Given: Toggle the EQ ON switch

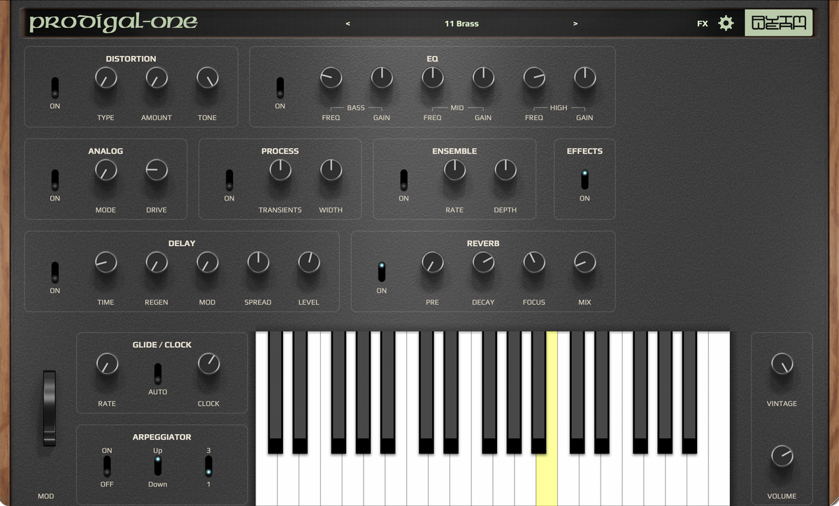Looking at the screenshot, I should tap(280, 87).
